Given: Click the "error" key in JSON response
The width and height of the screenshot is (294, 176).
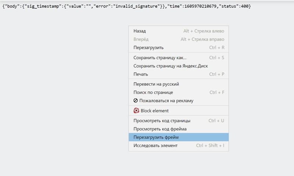Looking at the screenshot, I should pyautogui.click(x=105, y=7).
